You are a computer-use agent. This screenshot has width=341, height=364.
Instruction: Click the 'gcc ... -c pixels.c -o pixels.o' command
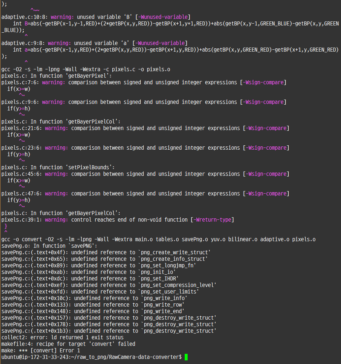[86, 69]
